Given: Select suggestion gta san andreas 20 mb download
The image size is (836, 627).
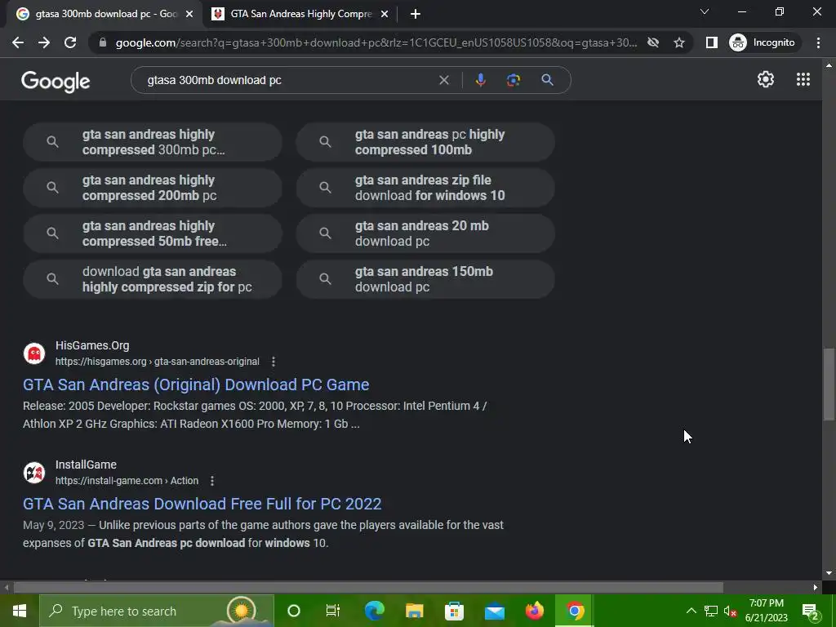Looking at the screenshot, I should (425, 233).
